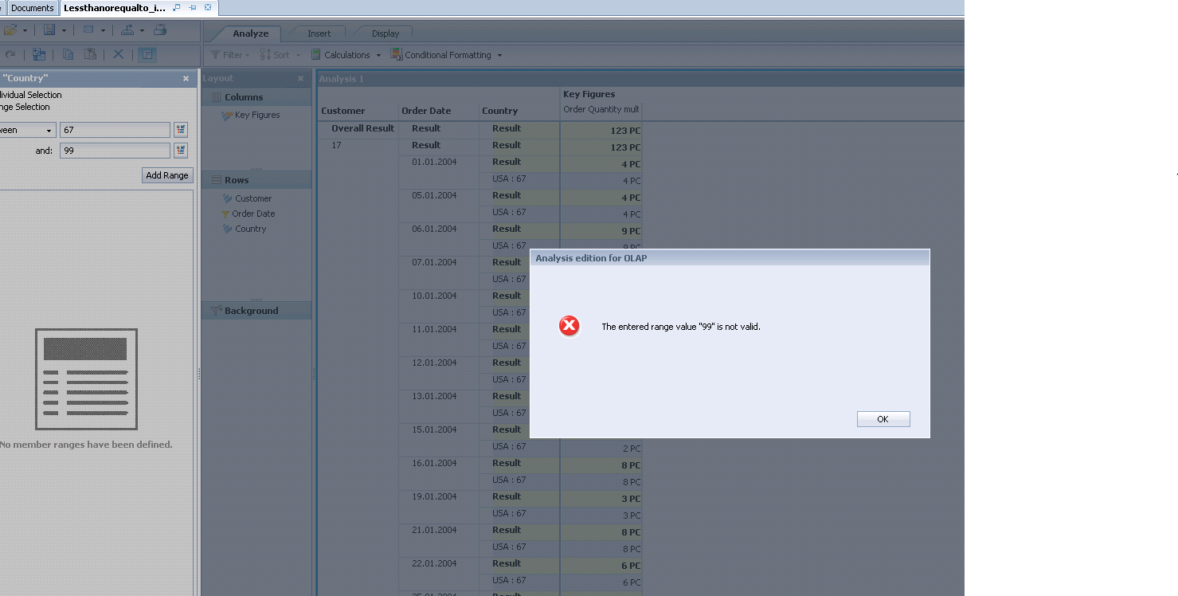The image size is (1178, 596).
Task: Open member selector beside value 99
Action: pyautogui.click(x=181, y=151)
